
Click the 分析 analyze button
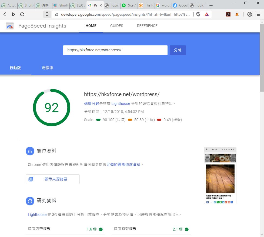[178, 50]
